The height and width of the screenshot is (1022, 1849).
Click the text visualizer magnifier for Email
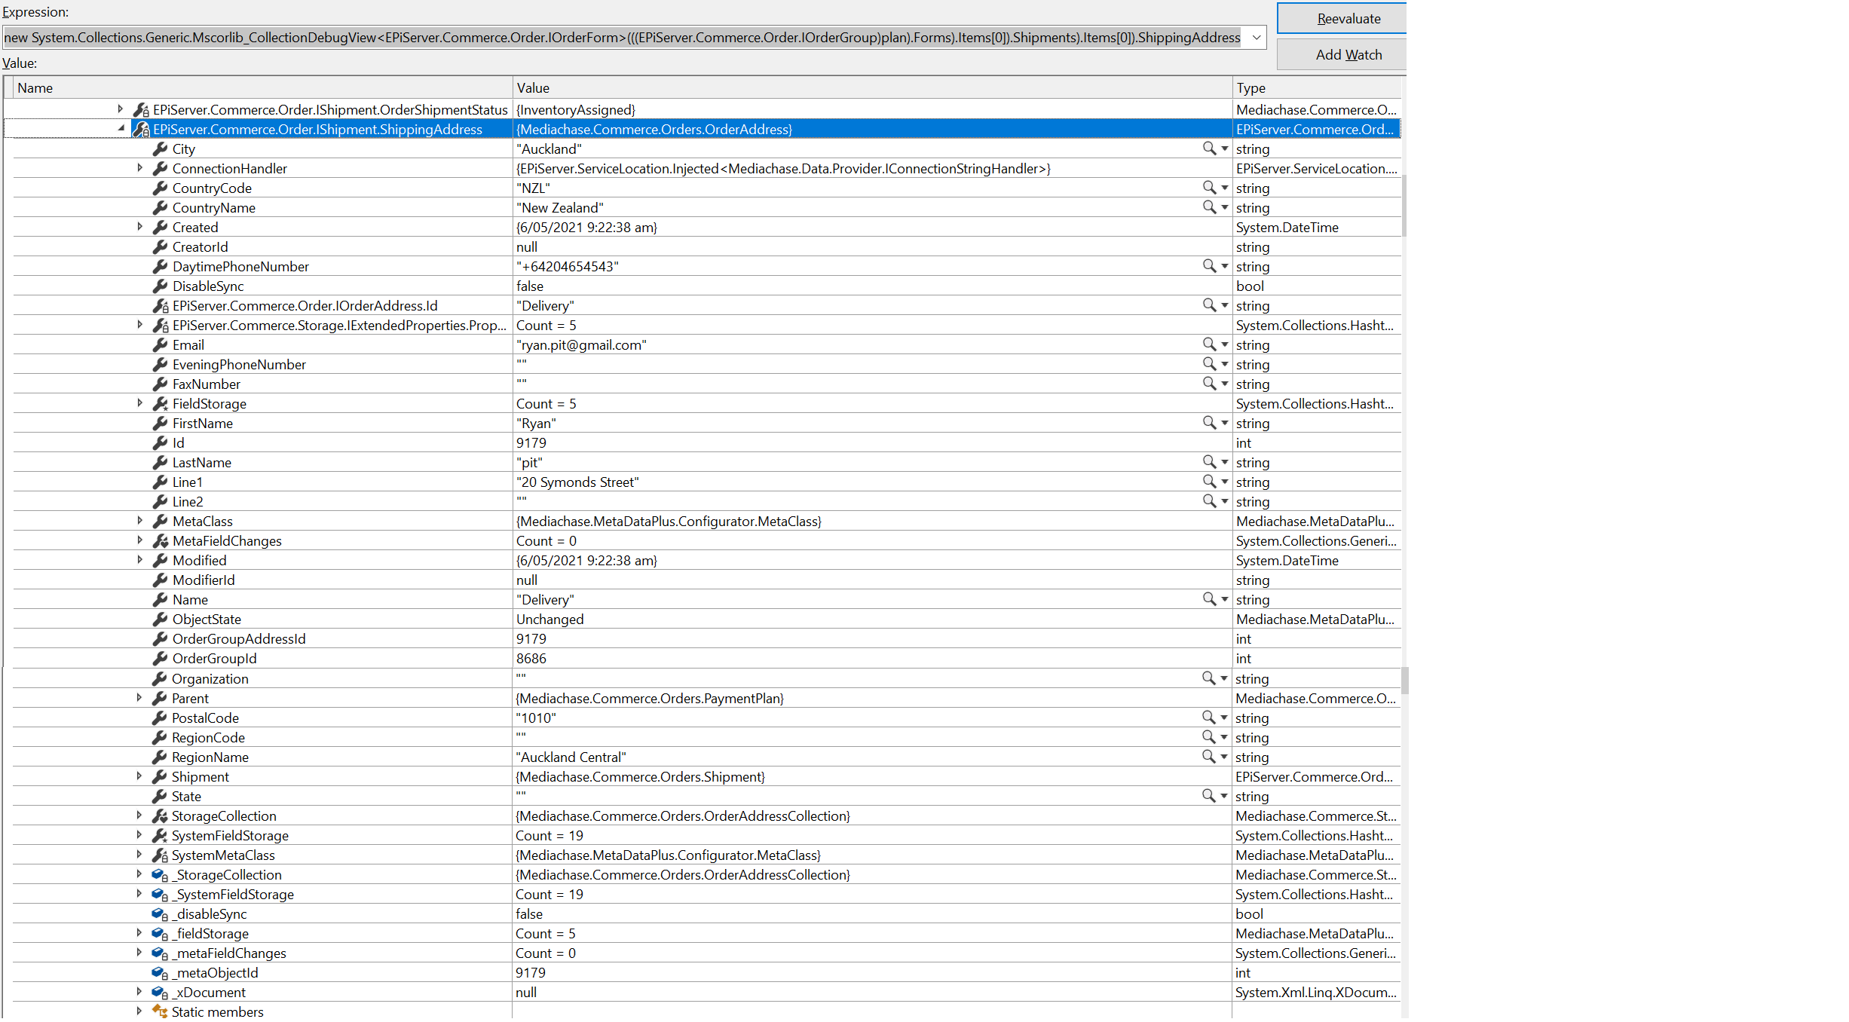click(1208, 344)
